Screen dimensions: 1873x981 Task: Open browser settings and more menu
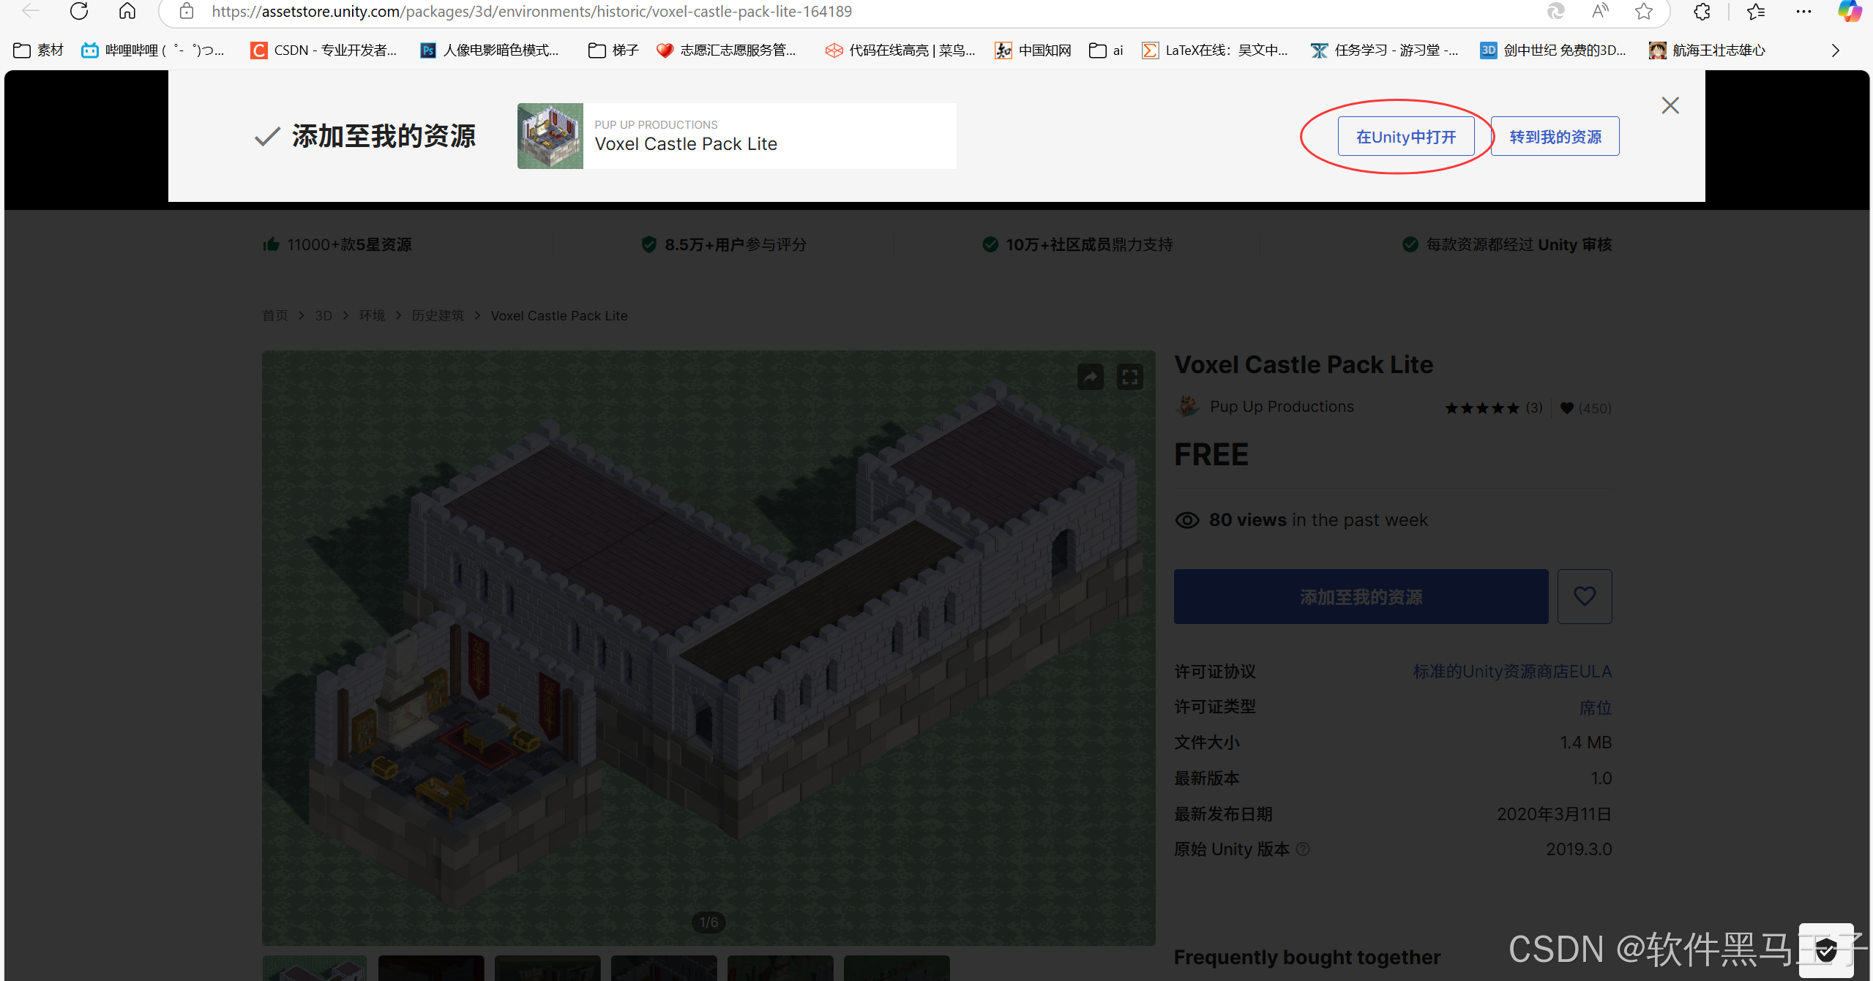1803,11
